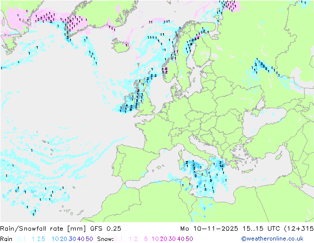
Task: Click the 'Rain' legend label
Action: (x=6, y=239)
